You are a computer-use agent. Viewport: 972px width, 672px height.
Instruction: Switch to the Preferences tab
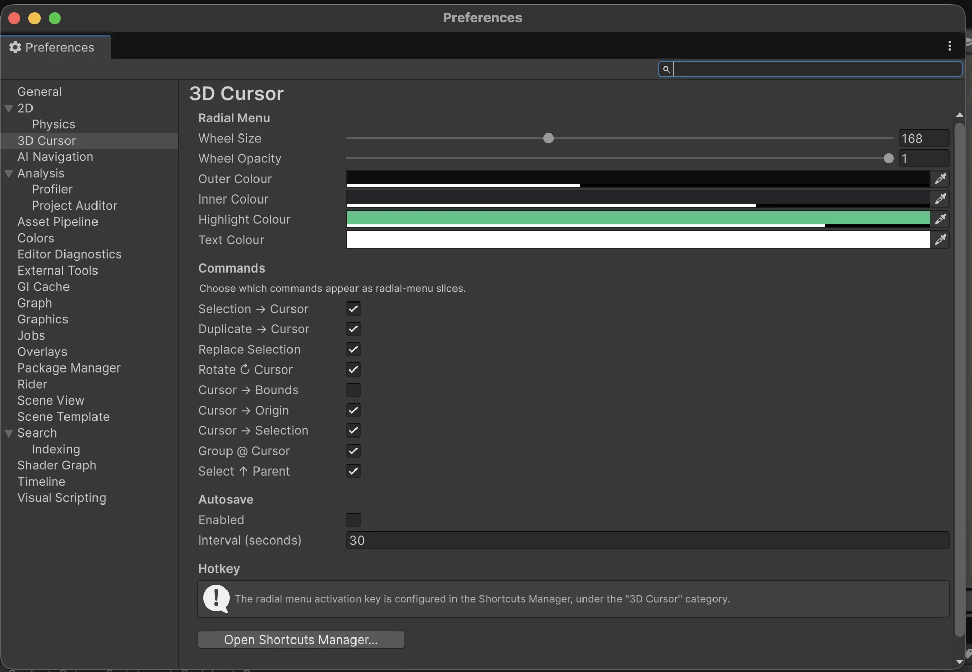(x=55, y=47)
